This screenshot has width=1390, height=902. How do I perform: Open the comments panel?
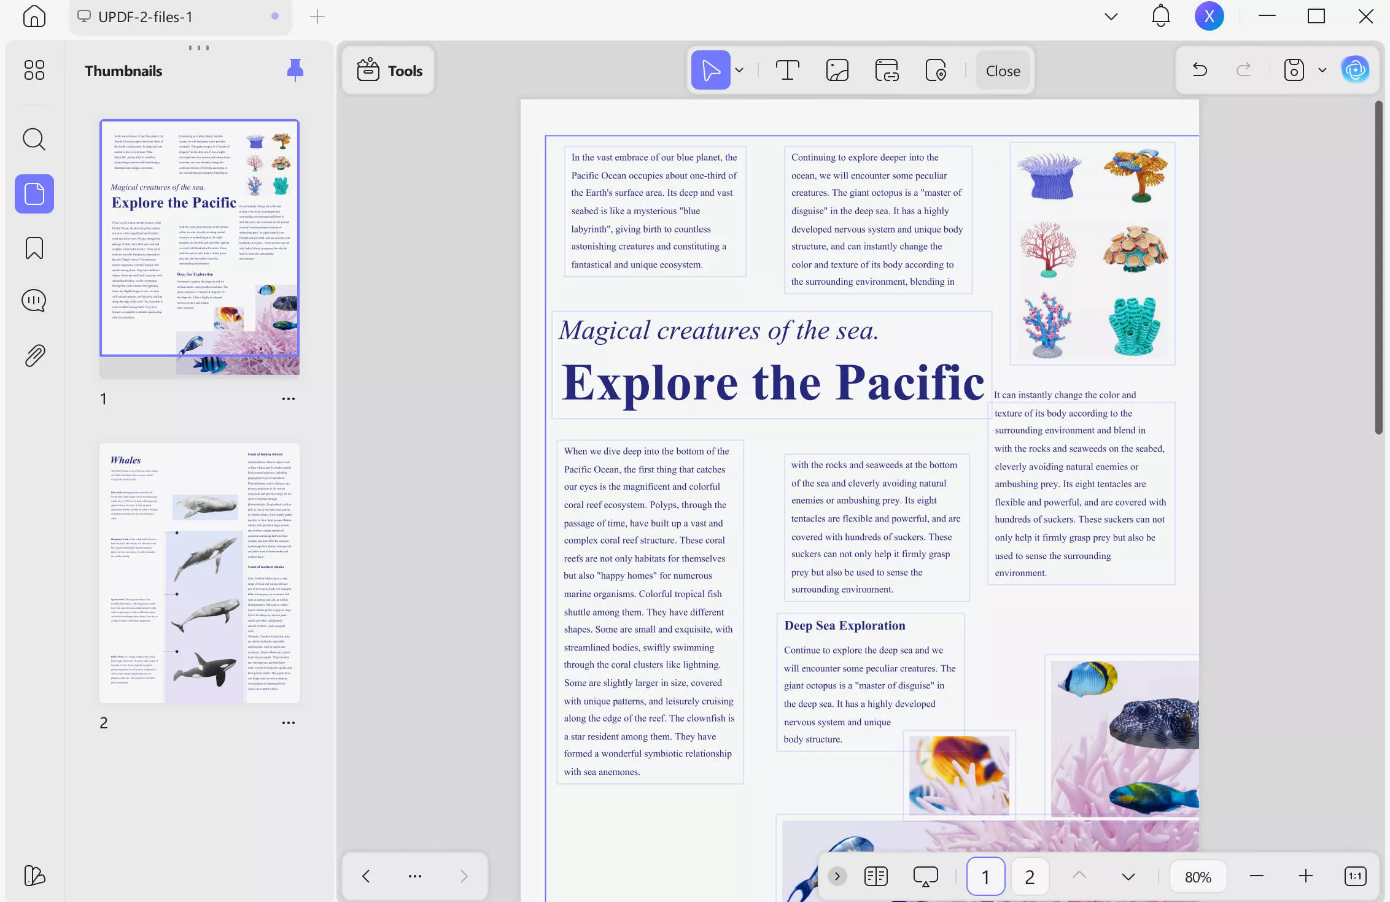[34, 301]
